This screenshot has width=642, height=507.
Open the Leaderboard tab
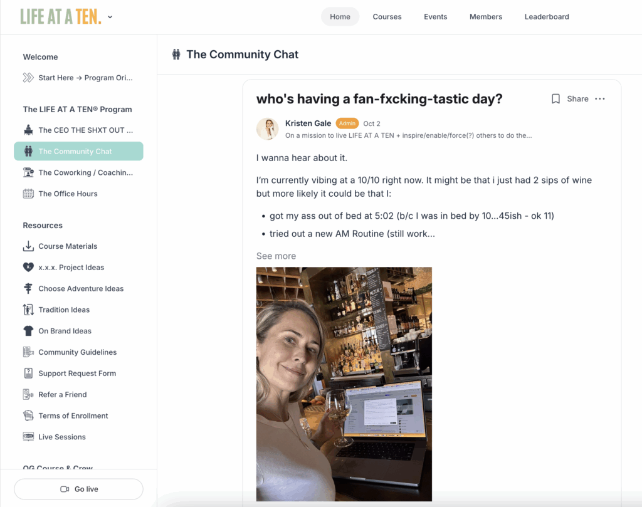547,17
